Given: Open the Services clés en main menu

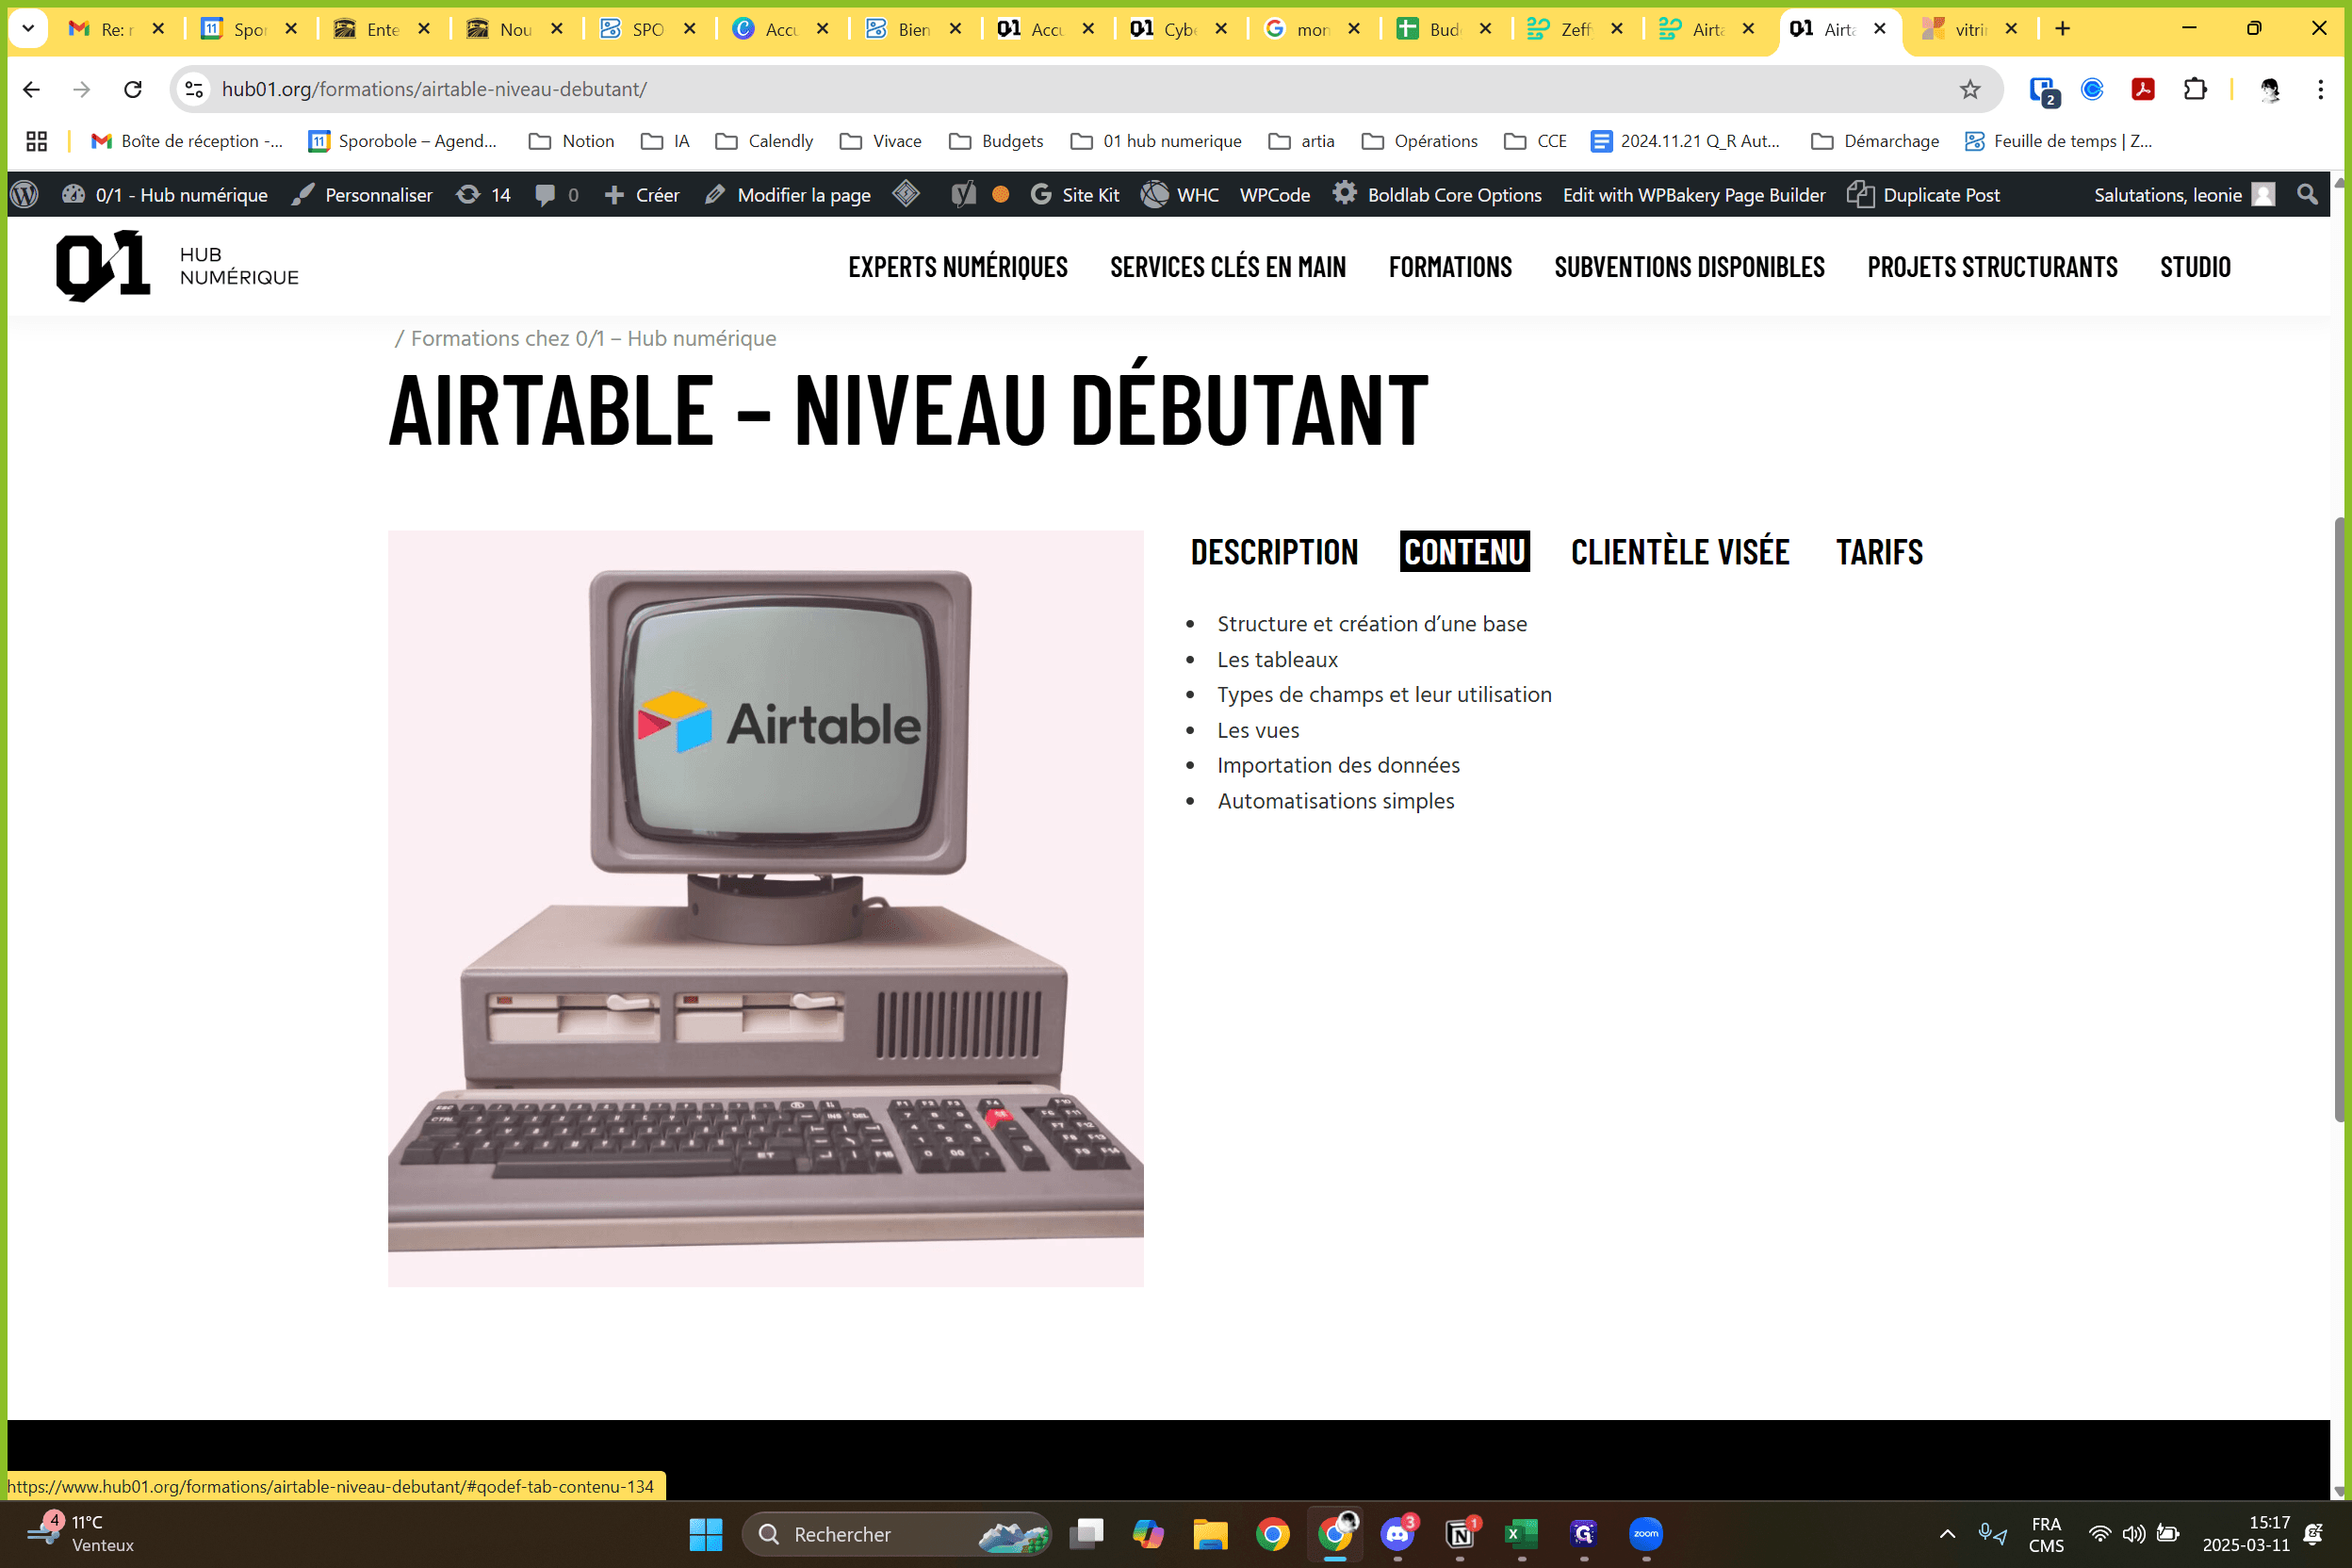Looking at the screenshot, I should pyautogui.click(x=1228, y=267).
